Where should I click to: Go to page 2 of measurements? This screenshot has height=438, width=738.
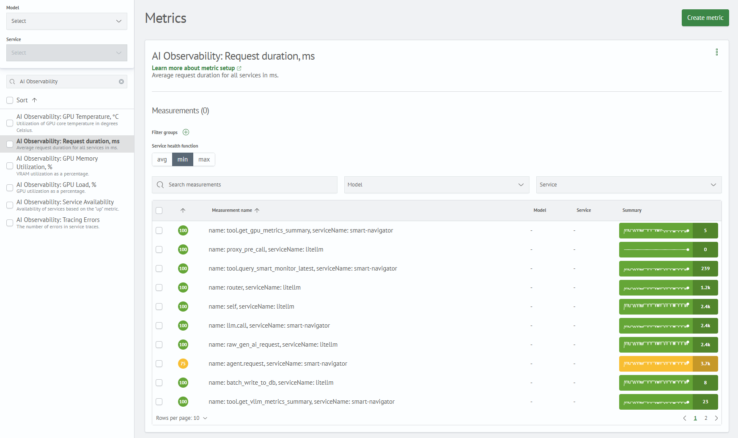[705, 418]
